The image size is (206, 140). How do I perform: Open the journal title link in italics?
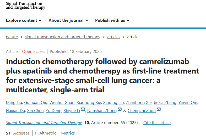[x=44, y=123]
